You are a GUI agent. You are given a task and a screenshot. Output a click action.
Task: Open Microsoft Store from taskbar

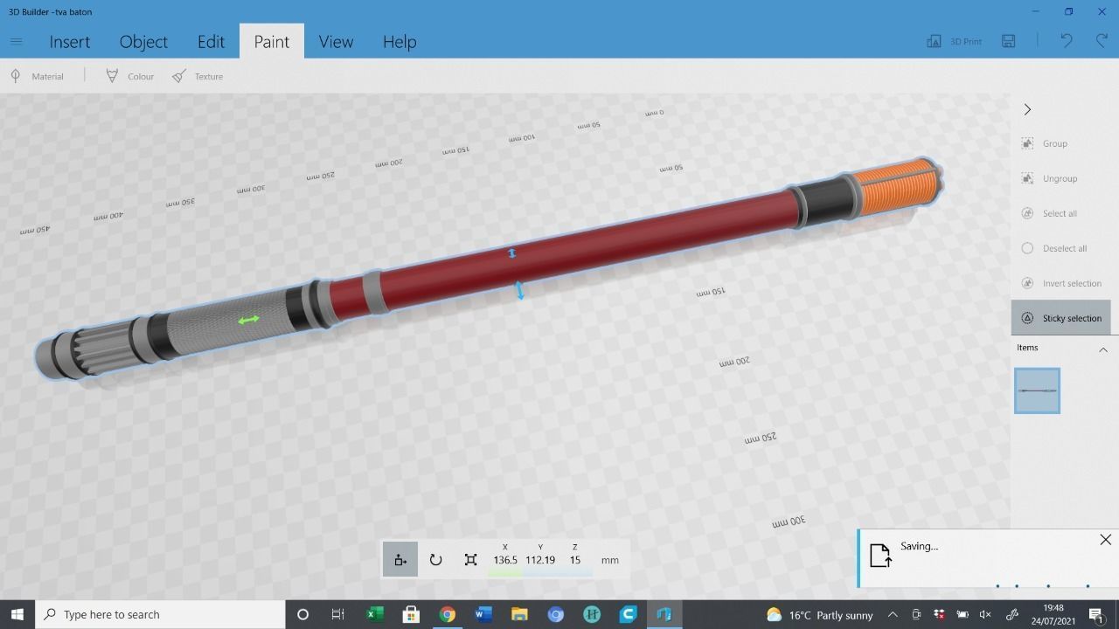[410, 614]
